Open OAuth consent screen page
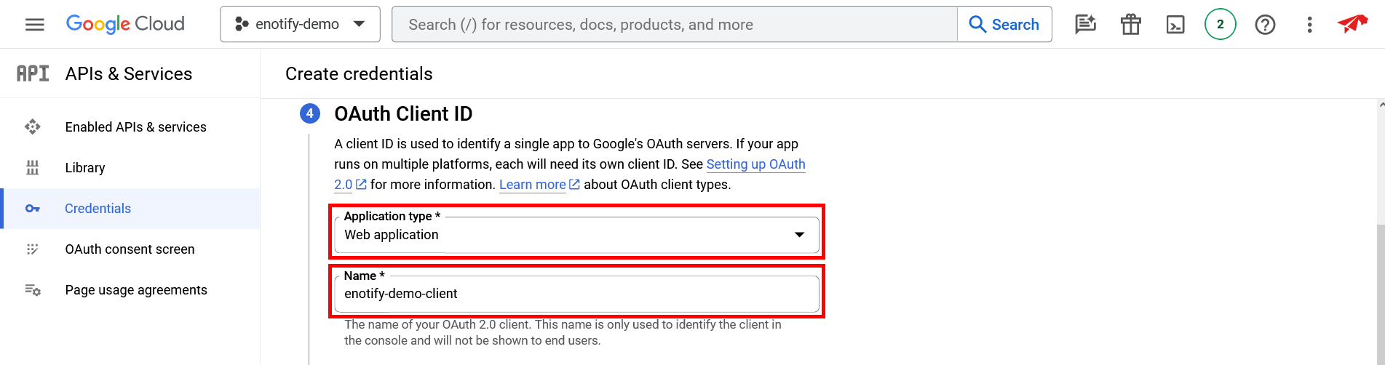This screenshot has width=1385, height=365. point(130,249)
